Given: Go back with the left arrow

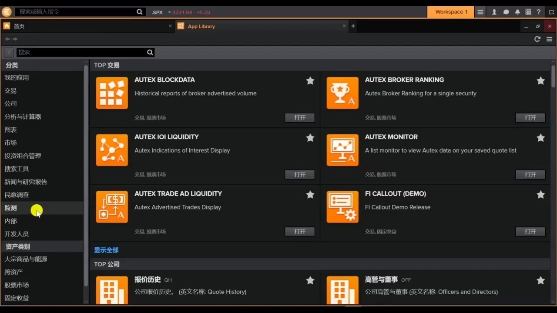Looking at the screenshot, I should click(x=7, y=39).
